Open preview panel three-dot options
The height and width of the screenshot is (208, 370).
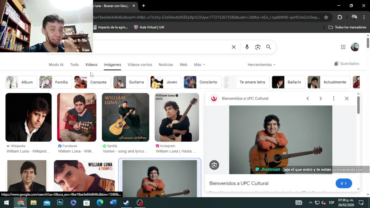click(334, 99)
